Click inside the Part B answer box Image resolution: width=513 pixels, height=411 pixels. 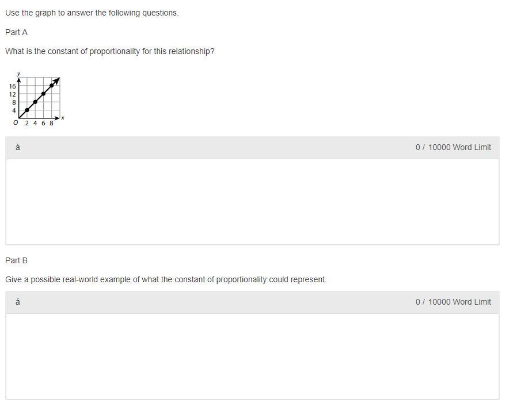tap(252, 356)
